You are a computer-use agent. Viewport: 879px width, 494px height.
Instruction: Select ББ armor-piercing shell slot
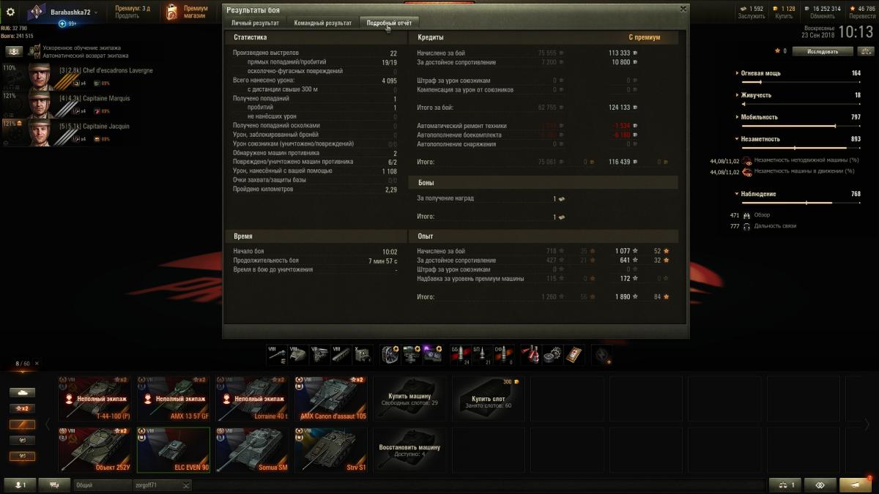point(460,355)
